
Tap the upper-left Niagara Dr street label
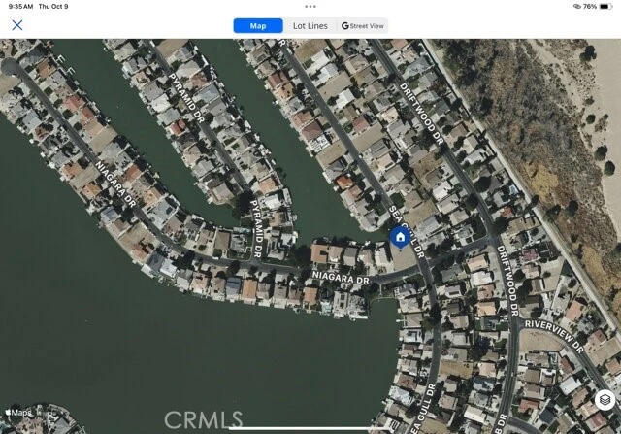point(115,184)
